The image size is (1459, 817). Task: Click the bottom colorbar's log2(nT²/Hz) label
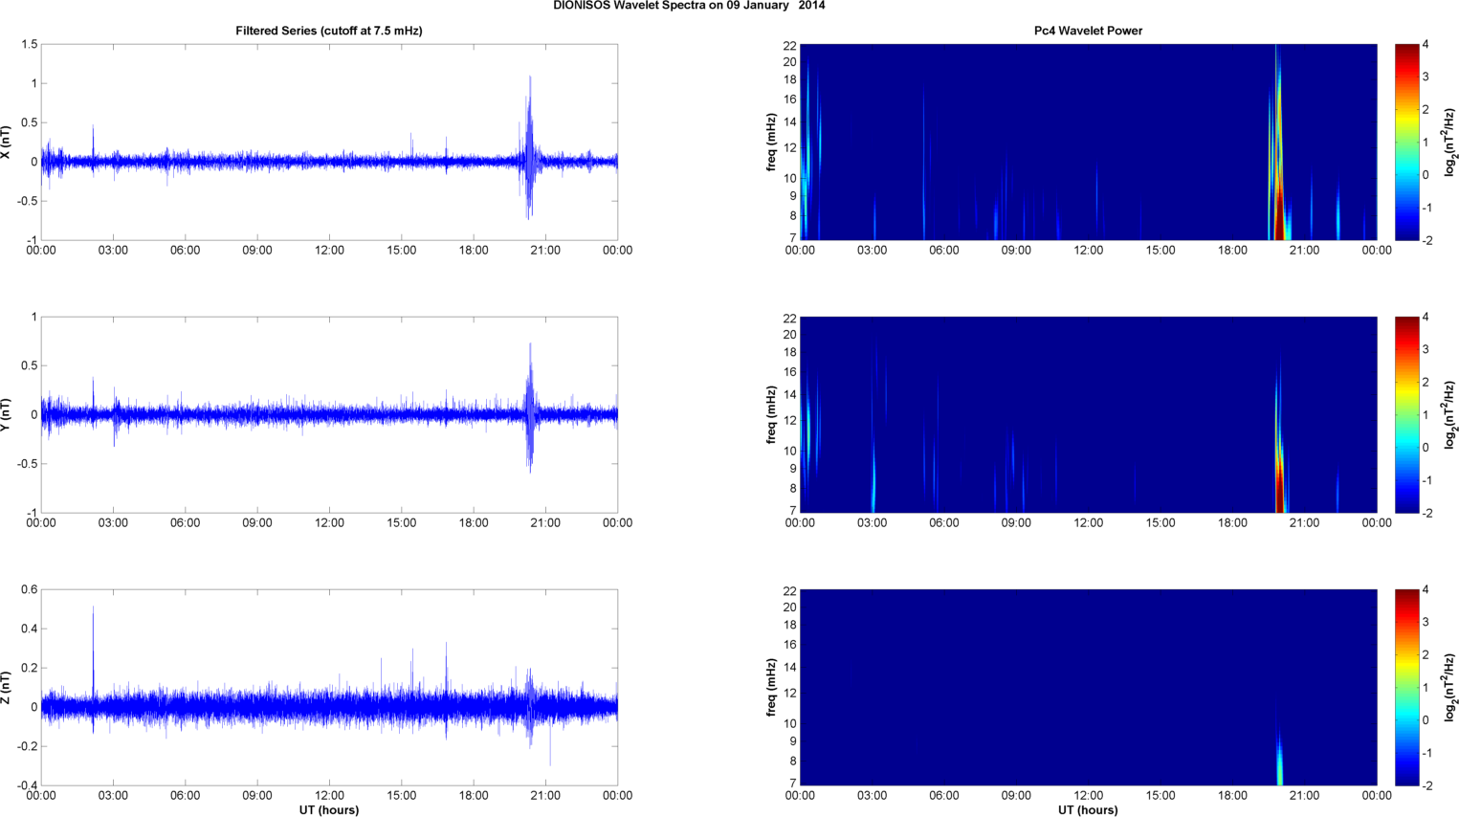click(1450, 688)
